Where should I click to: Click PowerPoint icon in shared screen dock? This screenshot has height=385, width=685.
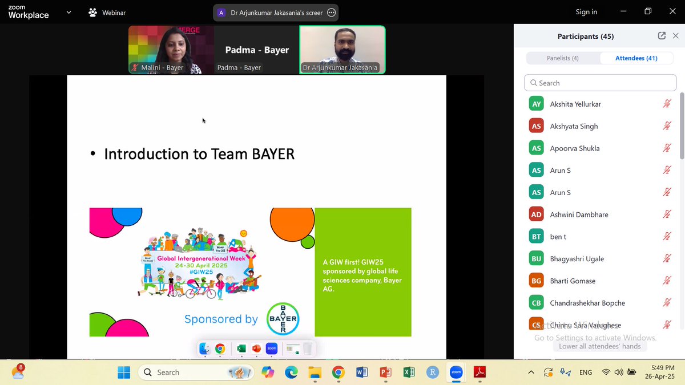(x=256, y=348)
